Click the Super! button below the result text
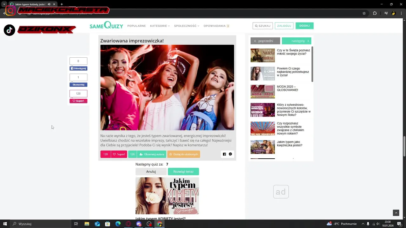The width and height of the screenshot is (406, 228). (119, 154)
